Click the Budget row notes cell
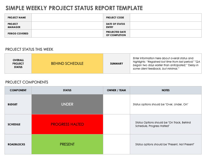The height and width of the screenshot is (160, 207). 165,104
